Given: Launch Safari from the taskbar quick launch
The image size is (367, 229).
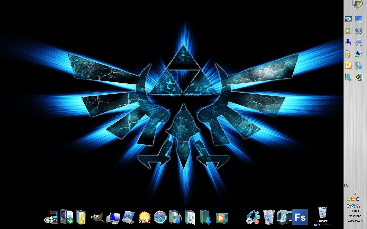Looking at the screenshot, I should click(358, 31).
